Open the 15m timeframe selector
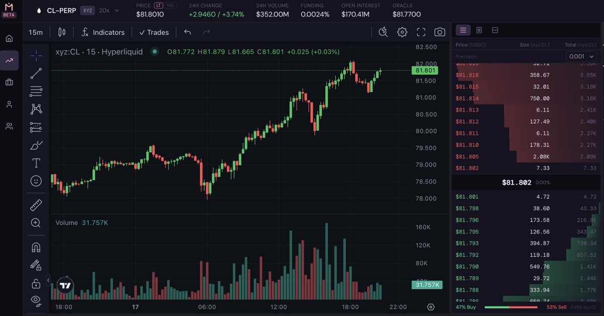Image resolution: width=604 pixels, height=316 pixels. (36, 32)
